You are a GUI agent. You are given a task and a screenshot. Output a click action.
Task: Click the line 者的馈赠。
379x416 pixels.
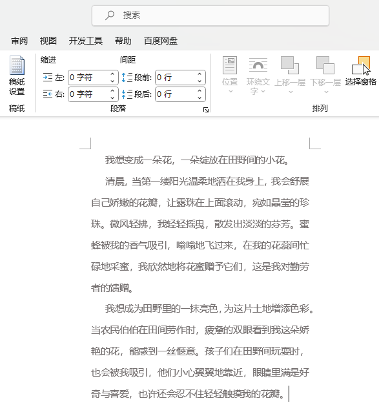click(x=112, y=287)
